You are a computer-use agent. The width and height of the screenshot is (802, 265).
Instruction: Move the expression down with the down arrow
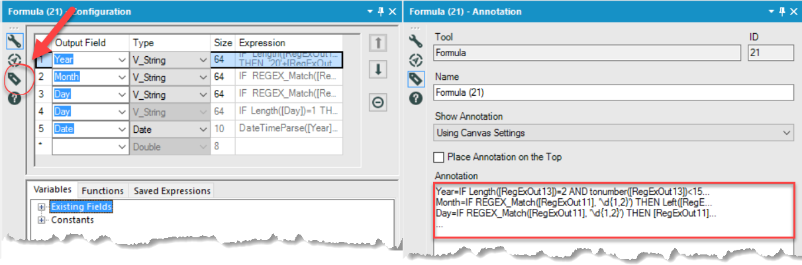[x=377, y=69]
